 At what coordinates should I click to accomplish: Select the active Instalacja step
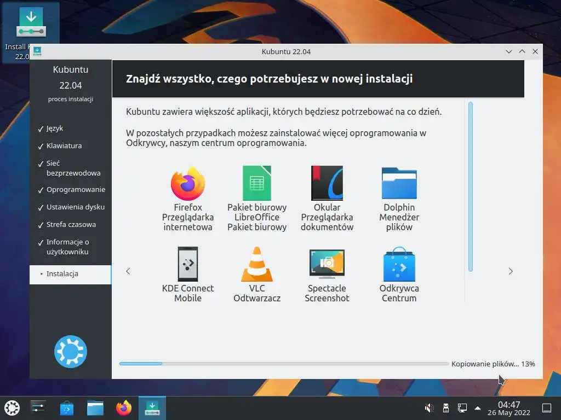click(71, 275)
